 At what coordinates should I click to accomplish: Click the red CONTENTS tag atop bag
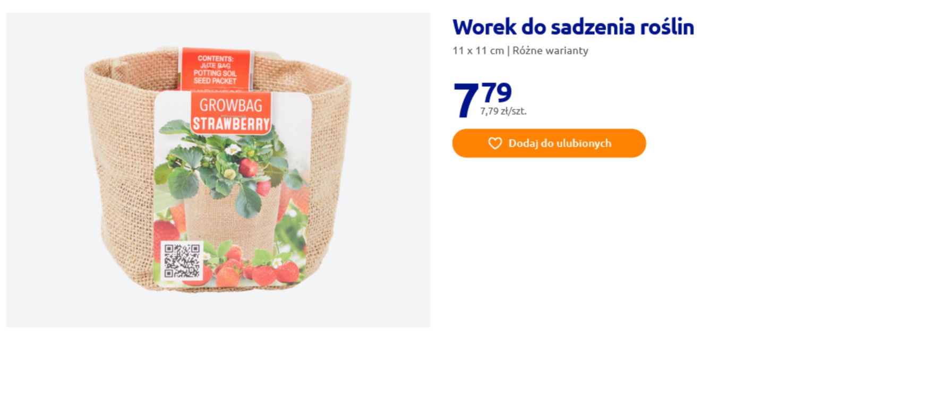click(215, 69)
